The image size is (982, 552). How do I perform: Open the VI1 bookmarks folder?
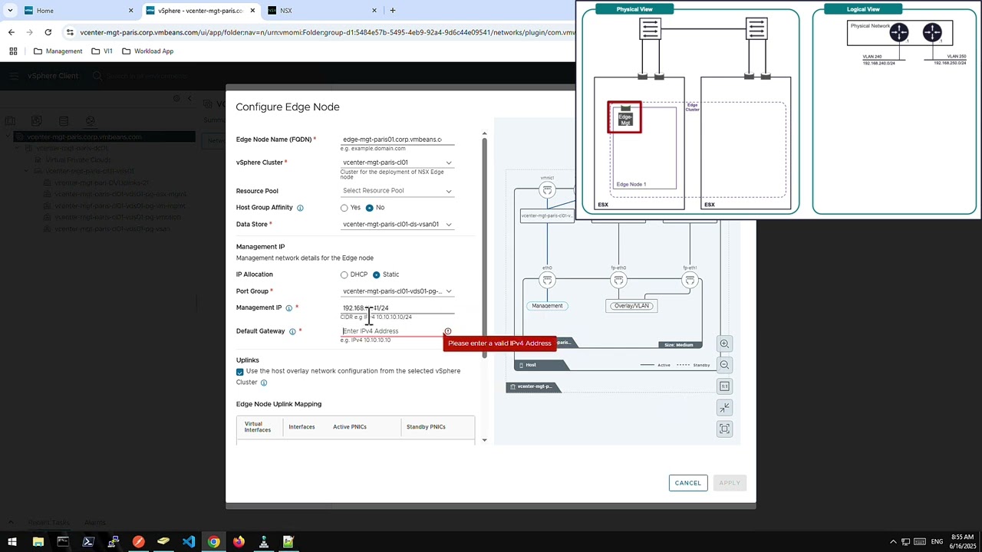(x=101, y=51)
